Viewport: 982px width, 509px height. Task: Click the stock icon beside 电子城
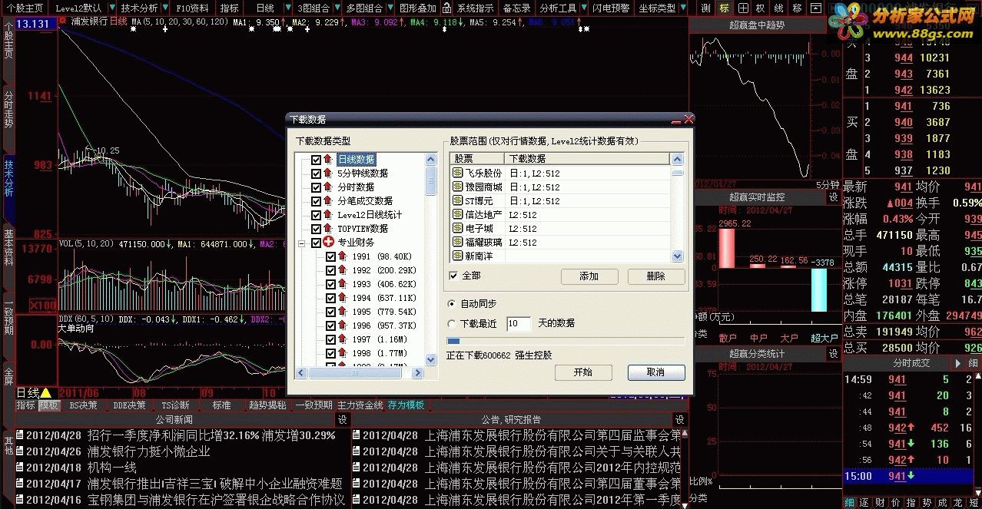click(458, 228)
